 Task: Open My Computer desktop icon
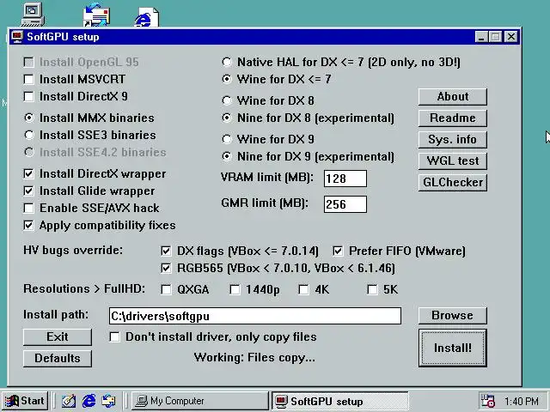click(33, 14)
